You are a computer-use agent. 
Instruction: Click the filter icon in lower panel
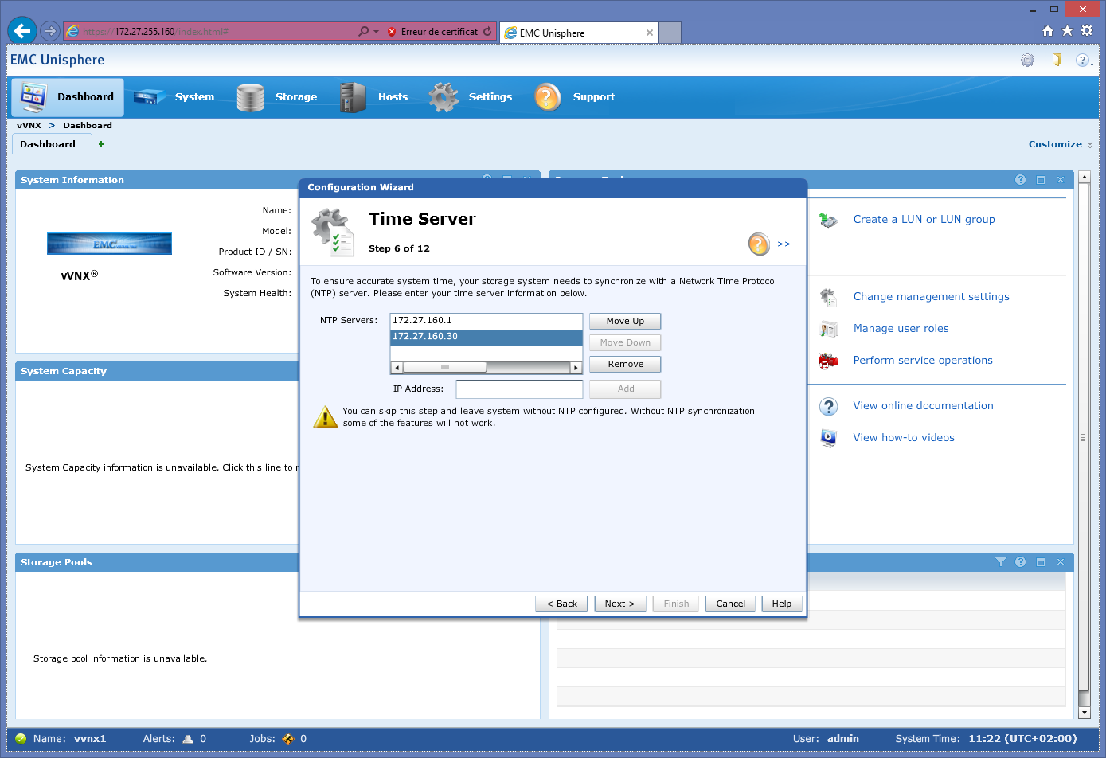pos(1000,562)
